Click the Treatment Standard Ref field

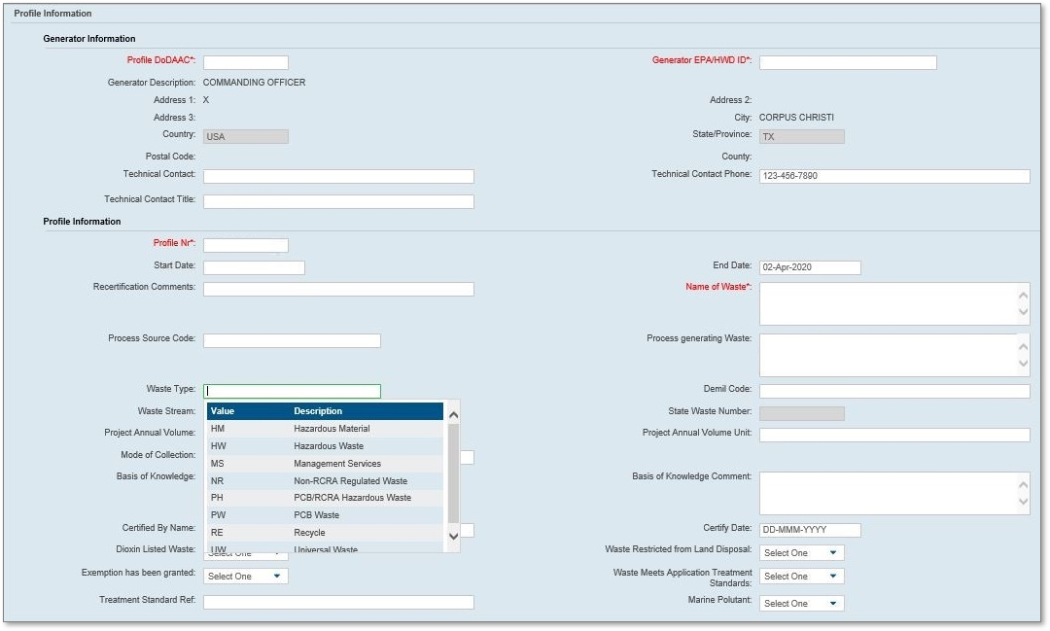pyautogui.click(x=337, y=603)
